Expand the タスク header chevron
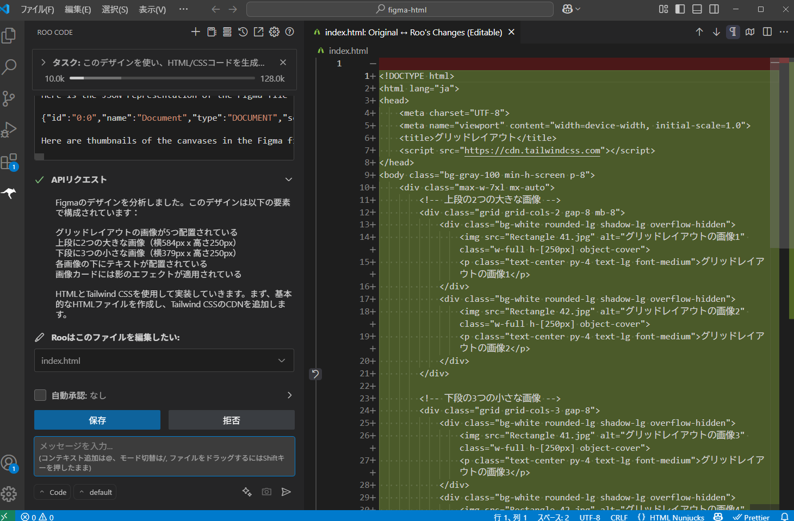 point(44,63)
